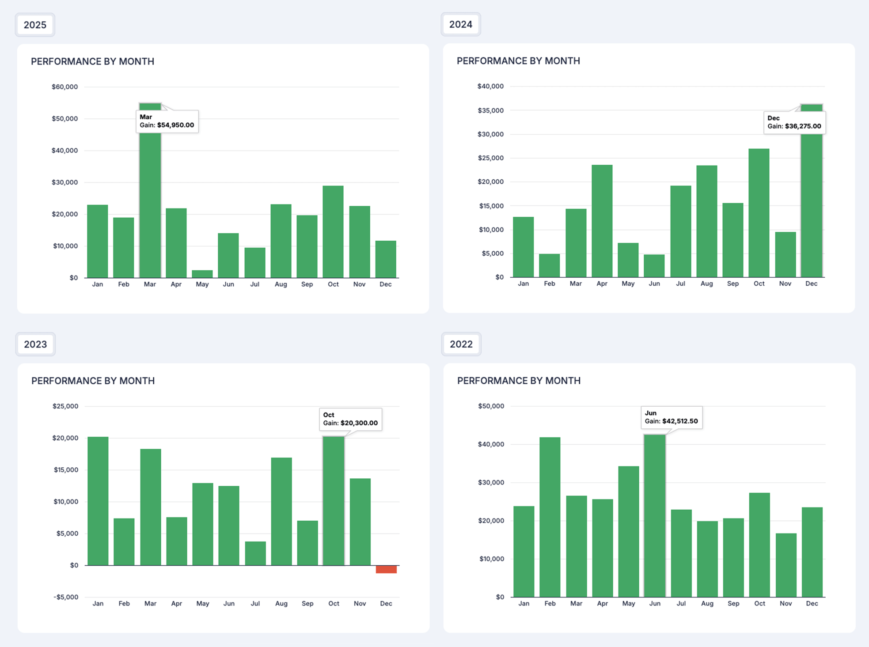Click the Oct bar in the 2025 chart
This screenshot has width=869, height=647.
tap(333, 232)
